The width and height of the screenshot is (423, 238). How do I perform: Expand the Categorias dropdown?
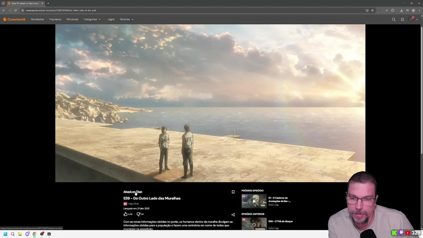point(92,19)
